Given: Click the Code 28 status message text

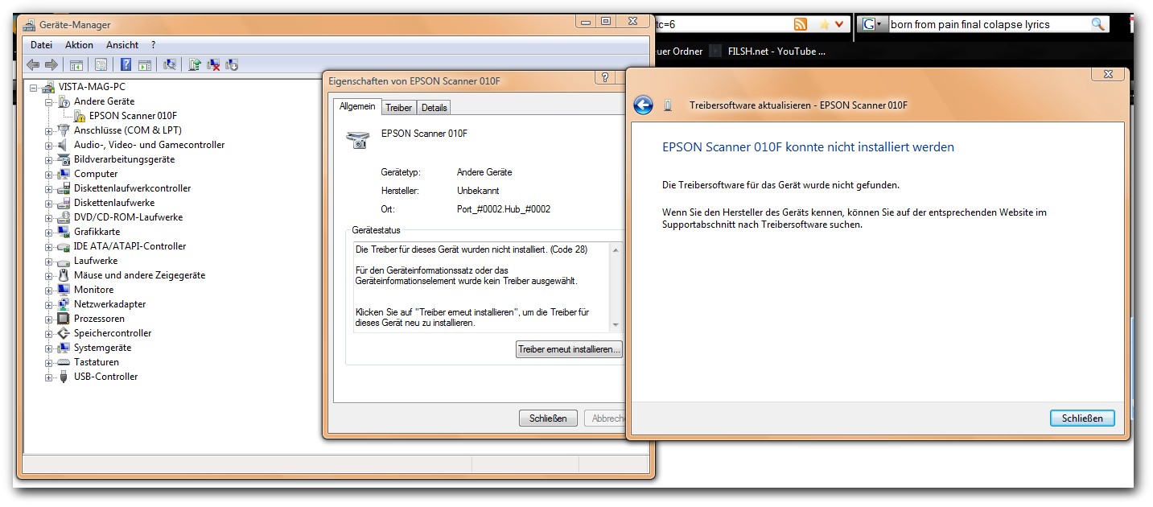Looking at the screenshot, I should click(x=471, y=249).
